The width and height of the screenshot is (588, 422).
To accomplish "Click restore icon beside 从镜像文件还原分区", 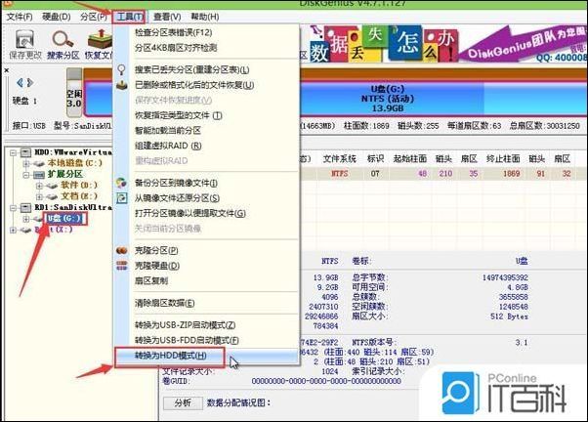I will [121, 198].
